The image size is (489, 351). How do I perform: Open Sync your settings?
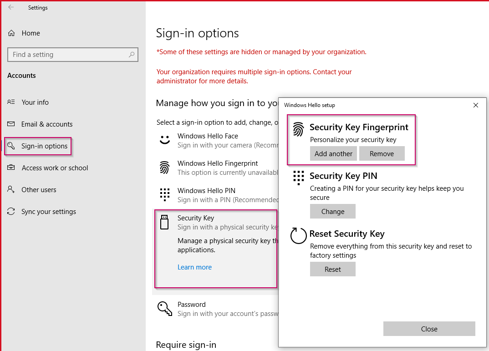tap(48, 211)
